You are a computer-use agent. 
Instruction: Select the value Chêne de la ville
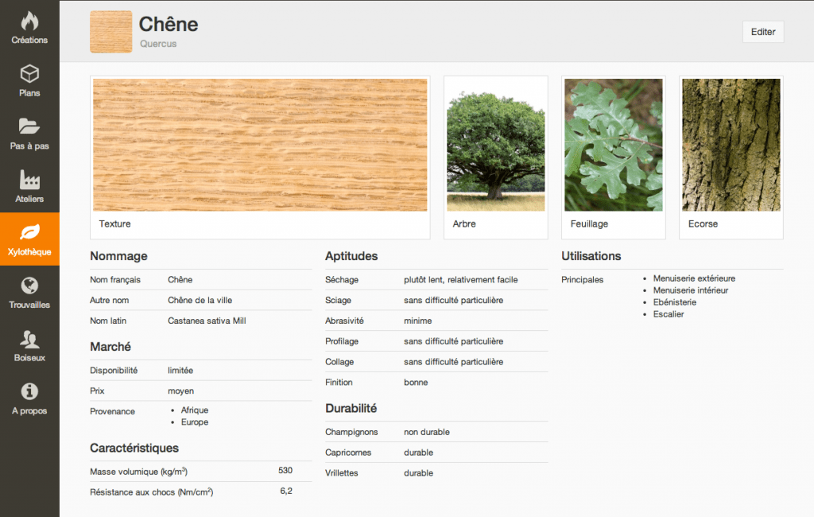pos(200,301)
